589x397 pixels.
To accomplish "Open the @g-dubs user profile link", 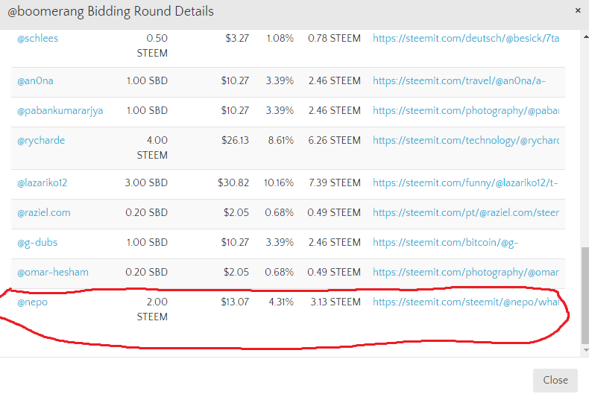I will pos(37,242).
